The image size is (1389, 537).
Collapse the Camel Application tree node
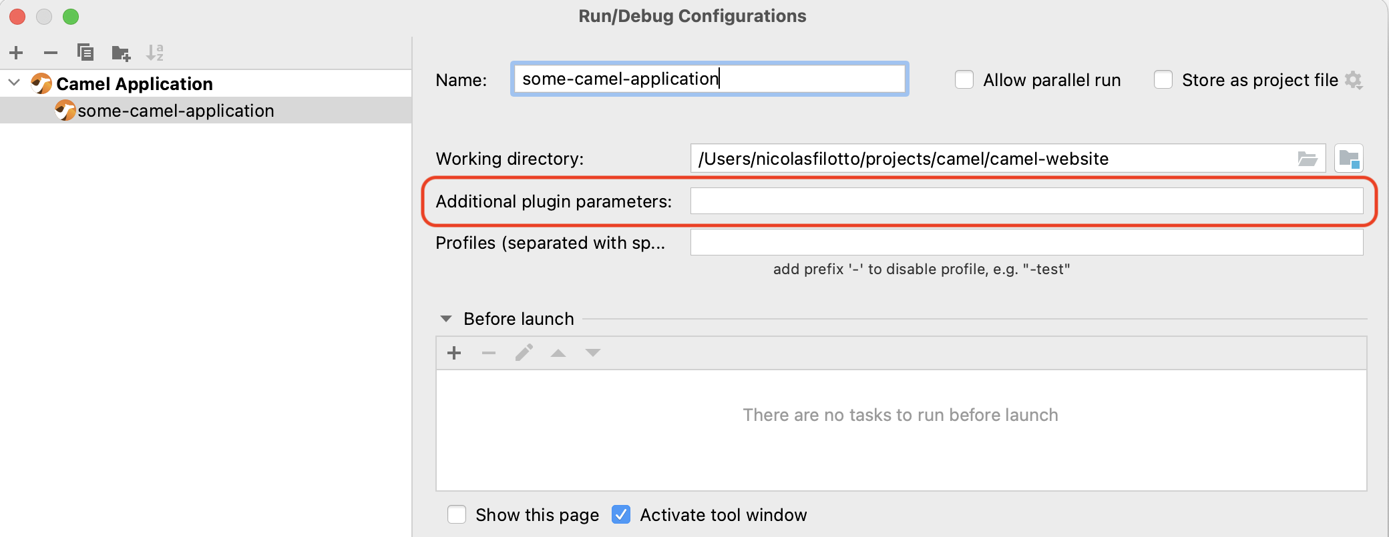point(14,83)
